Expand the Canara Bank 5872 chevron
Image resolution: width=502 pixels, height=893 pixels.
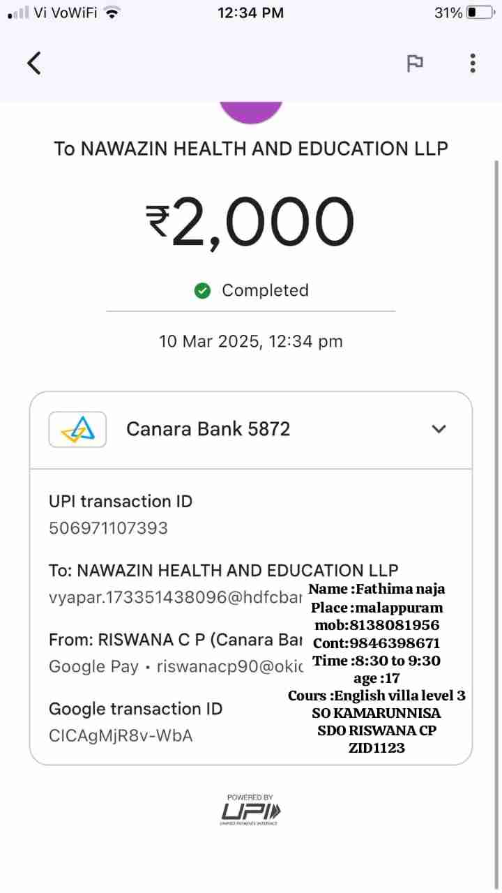point(439,429)
